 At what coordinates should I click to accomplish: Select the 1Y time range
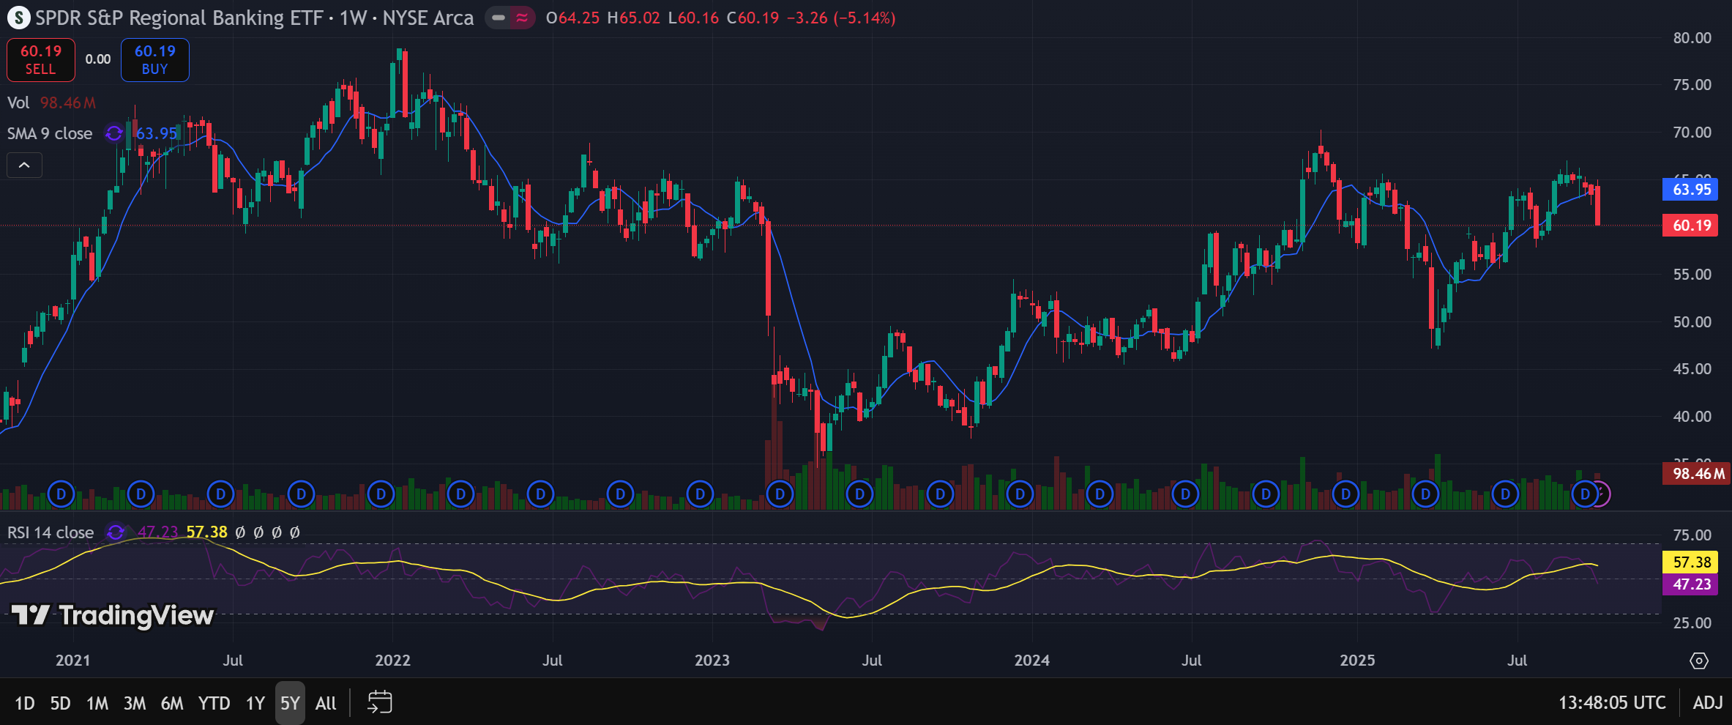(255, 703)
